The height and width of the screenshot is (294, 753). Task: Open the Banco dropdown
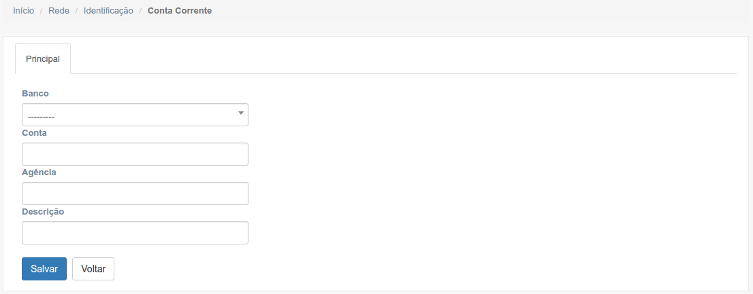[x=135, y=115]
